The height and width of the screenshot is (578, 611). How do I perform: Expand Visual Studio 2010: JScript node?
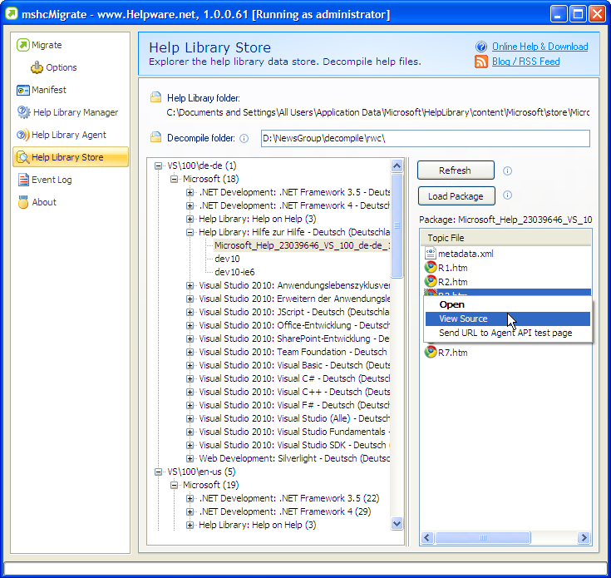pyautogui.click(x=190, y=312)
